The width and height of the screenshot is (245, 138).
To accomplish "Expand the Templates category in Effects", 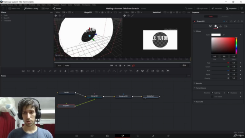I will click(2, 20).
